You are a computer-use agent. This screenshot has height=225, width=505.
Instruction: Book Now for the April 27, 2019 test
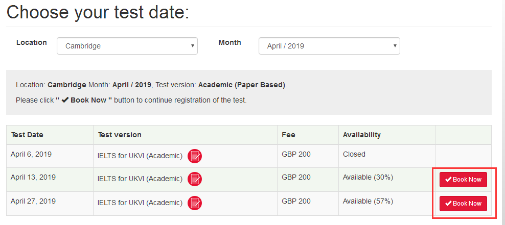[x=463, y=204]
